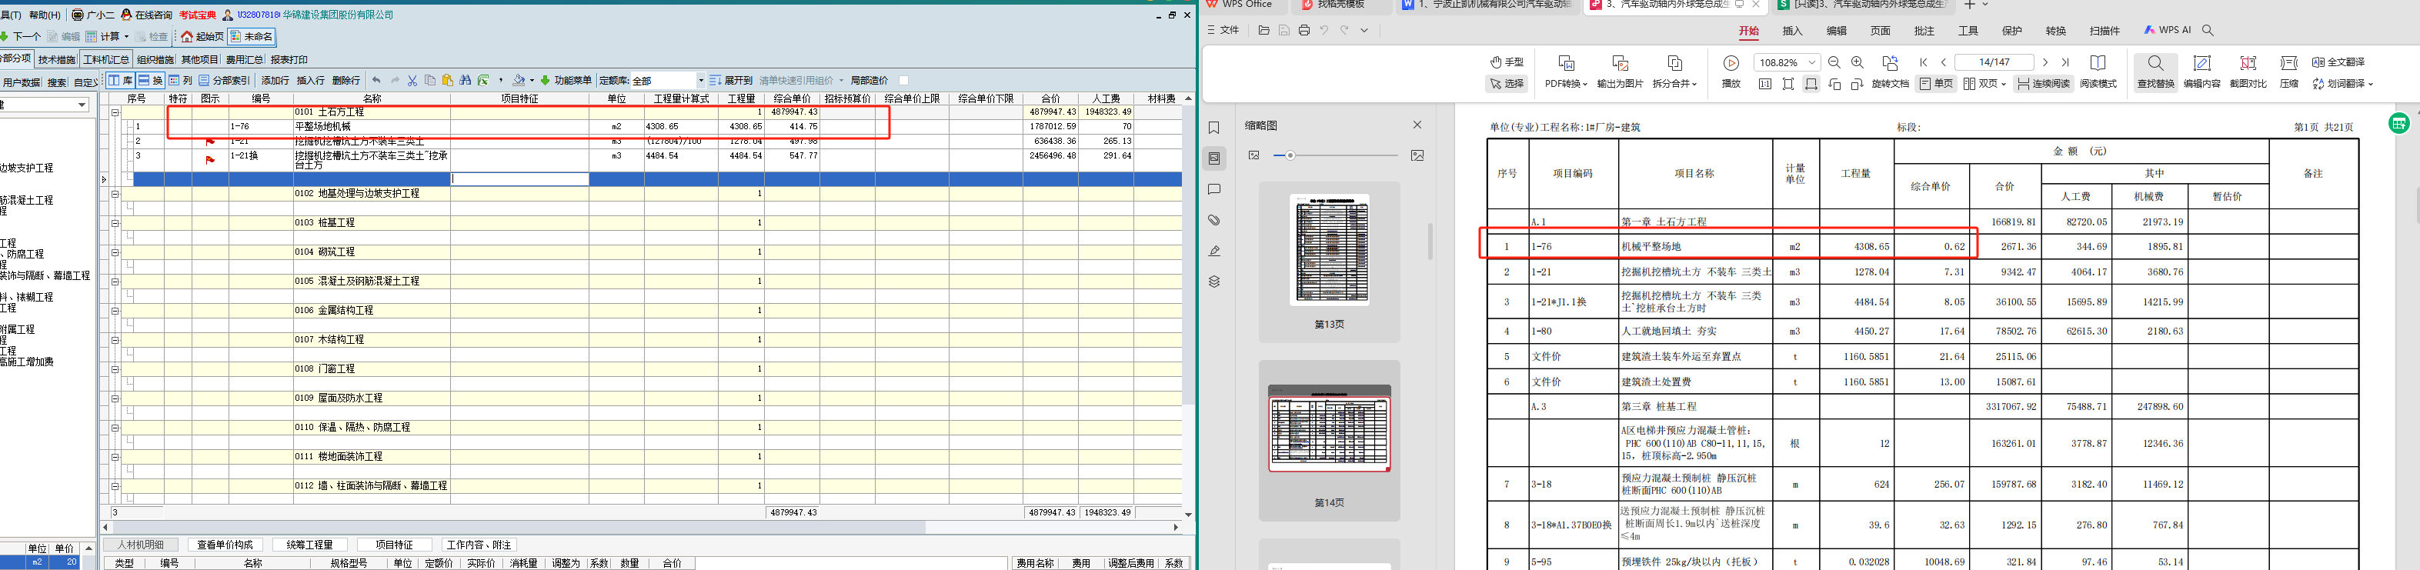Switch to the 技术措施 tab
The width and height of the screenshot is (2420, 570).
pyautogui.click(x=56, y=59)
